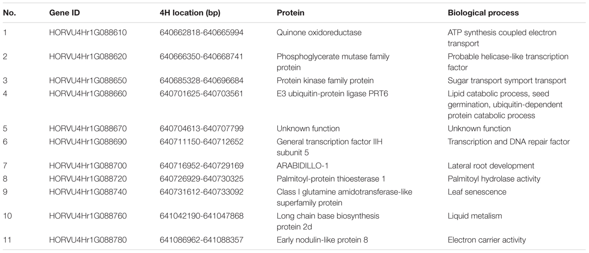Click the No. column header

(9, 13)
